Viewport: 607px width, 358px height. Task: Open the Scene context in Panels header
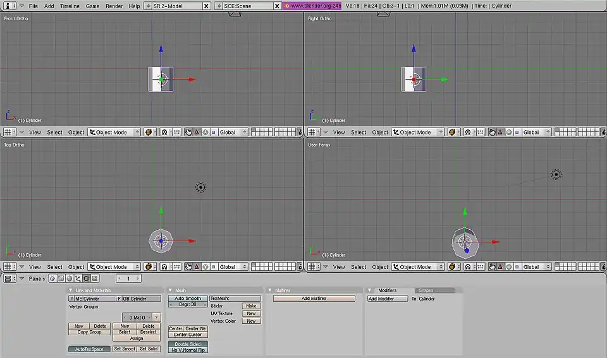tap(95, 278)
